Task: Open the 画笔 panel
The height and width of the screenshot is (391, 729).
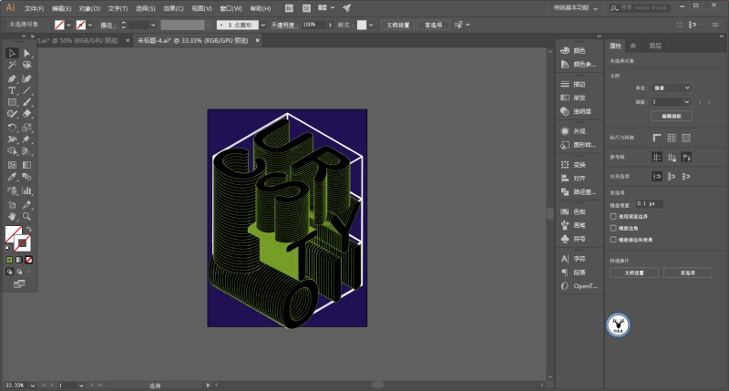Action: click(580, 225)
